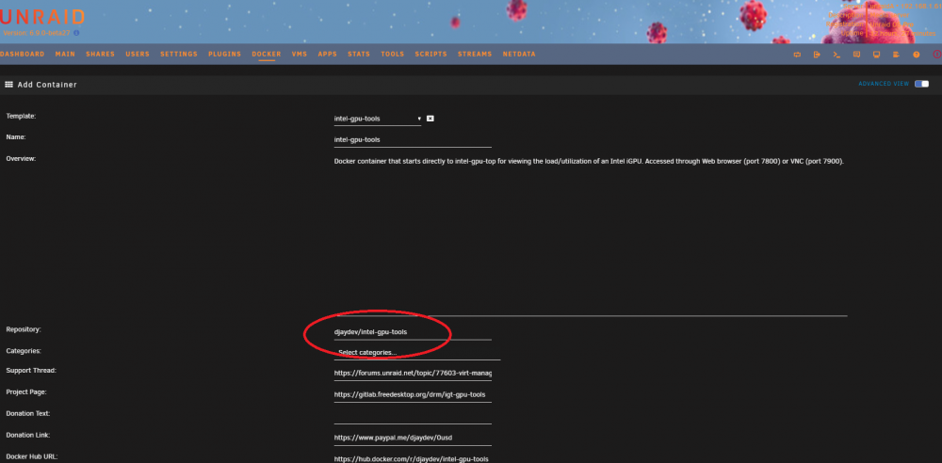
Task: Open the Template dropdown showing intel-gpu-tools
Action: pyautogui.click(x=378, y=119)
